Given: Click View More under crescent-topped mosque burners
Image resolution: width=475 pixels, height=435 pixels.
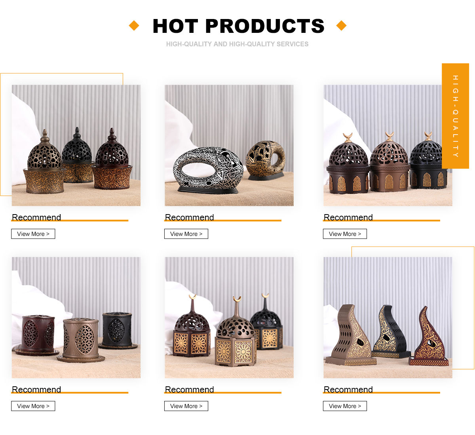Looking at the screenshot, I should [x=345, y=234].
